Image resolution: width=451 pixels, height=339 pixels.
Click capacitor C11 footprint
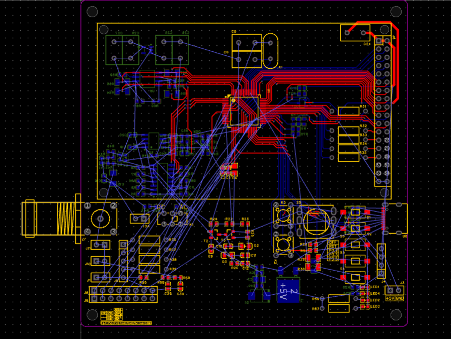pyautogui.click(x=245, y=255)
